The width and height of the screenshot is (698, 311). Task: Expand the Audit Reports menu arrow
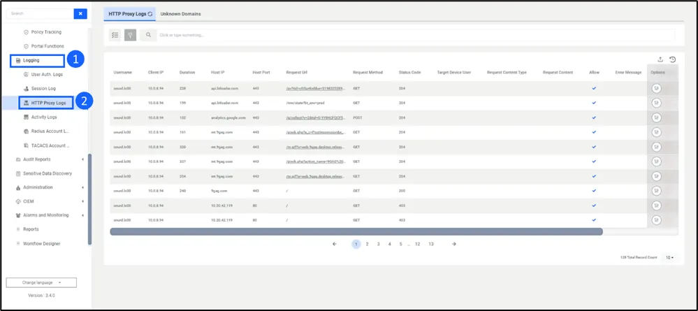pyautogui.click(x=83, y=159)
